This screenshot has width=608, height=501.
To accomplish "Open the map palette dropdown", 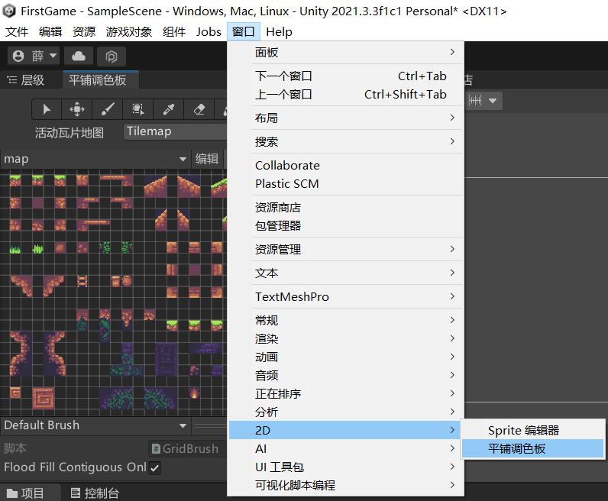I will coord(95,159).
